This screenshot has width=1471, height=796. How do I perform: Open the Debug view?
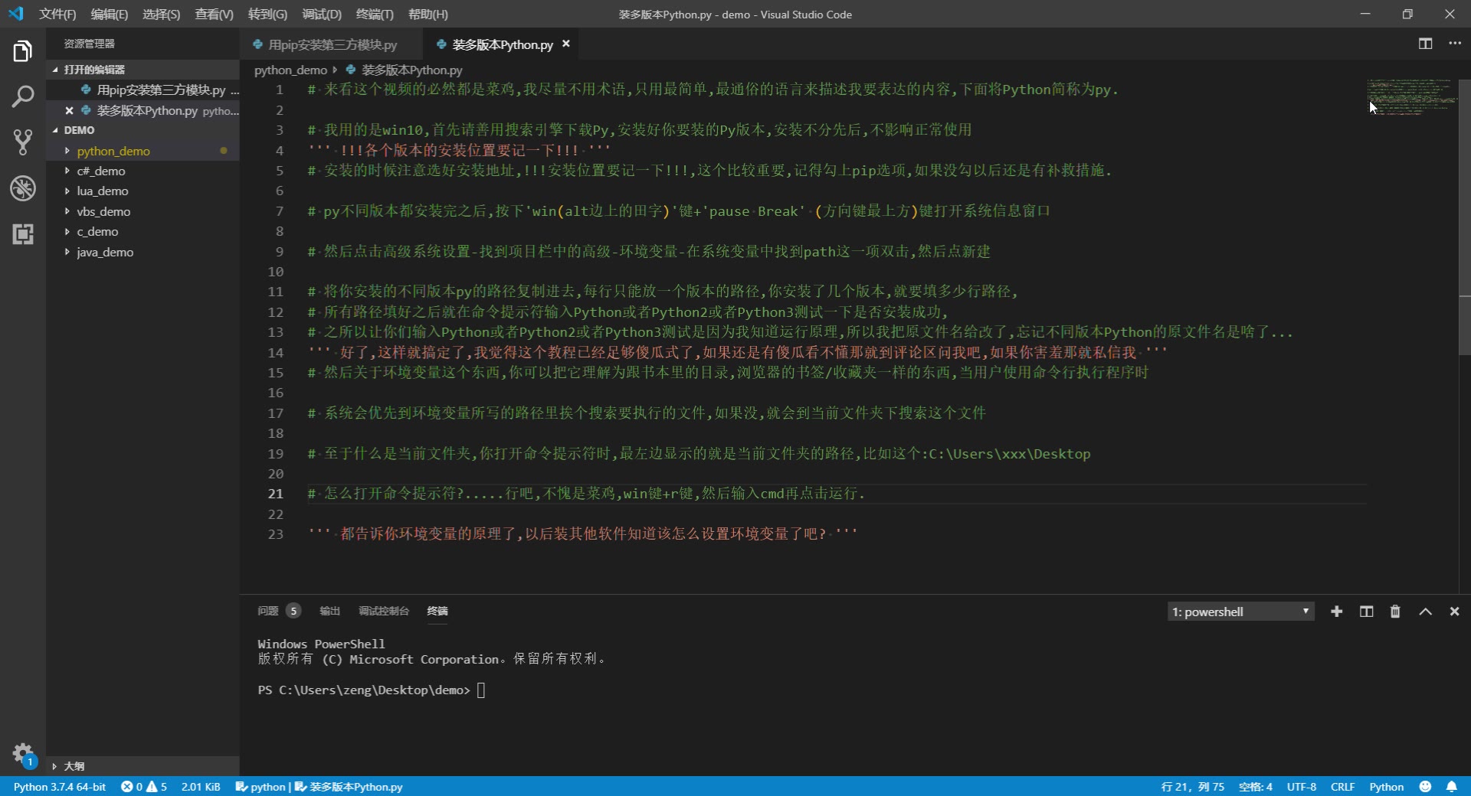pyautogui.click(x=23, y=188)
